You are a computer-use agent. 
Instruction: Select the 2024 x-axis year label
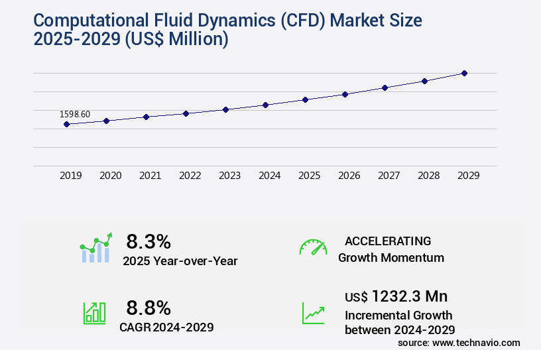[269, 176]
